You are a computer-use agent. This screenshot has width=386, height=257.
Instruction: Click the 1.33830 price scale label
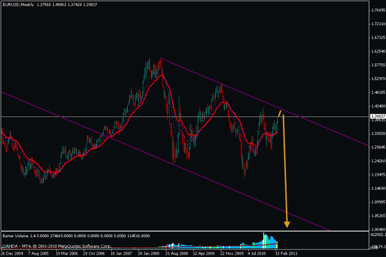(x=379, y=134)
